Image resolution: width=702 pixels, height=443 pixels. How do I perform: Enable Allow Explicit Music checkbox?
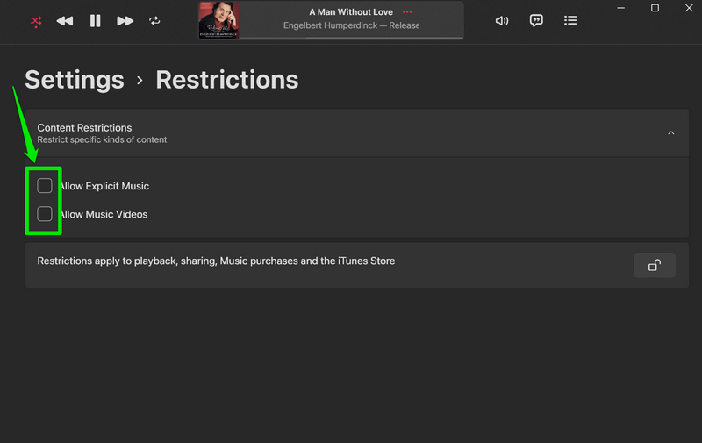(45, 186)
